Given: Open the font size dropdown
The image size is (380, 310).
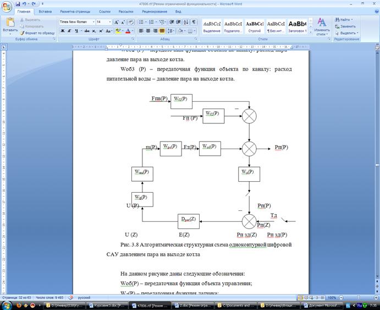Looking at the screenshot, I should 110,22.
